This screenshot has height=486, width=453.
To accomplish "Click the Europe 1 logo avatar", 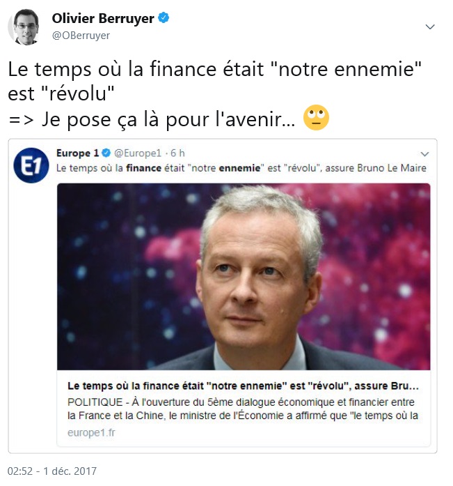I will pyautogui.click(x=31, y=165).
